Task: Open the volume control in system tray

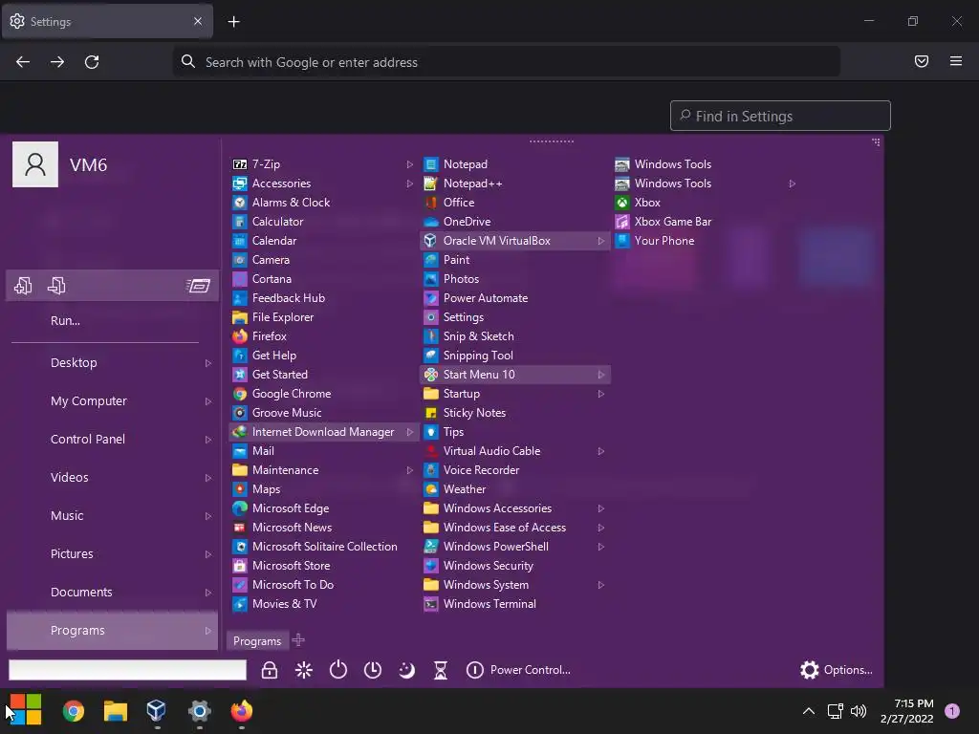Action: coord(859,710)
